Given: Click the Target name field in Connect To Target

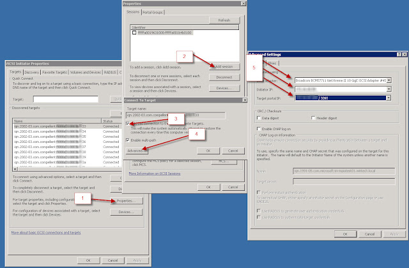Looking at the screenshot, I should (176, 115).
